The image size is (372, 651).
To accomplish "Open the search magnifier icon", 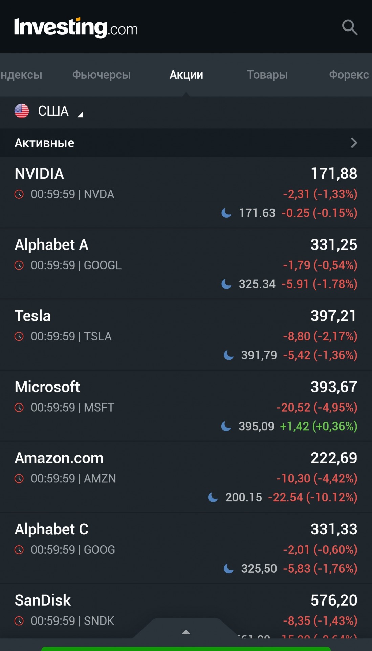I will [350, 27].
